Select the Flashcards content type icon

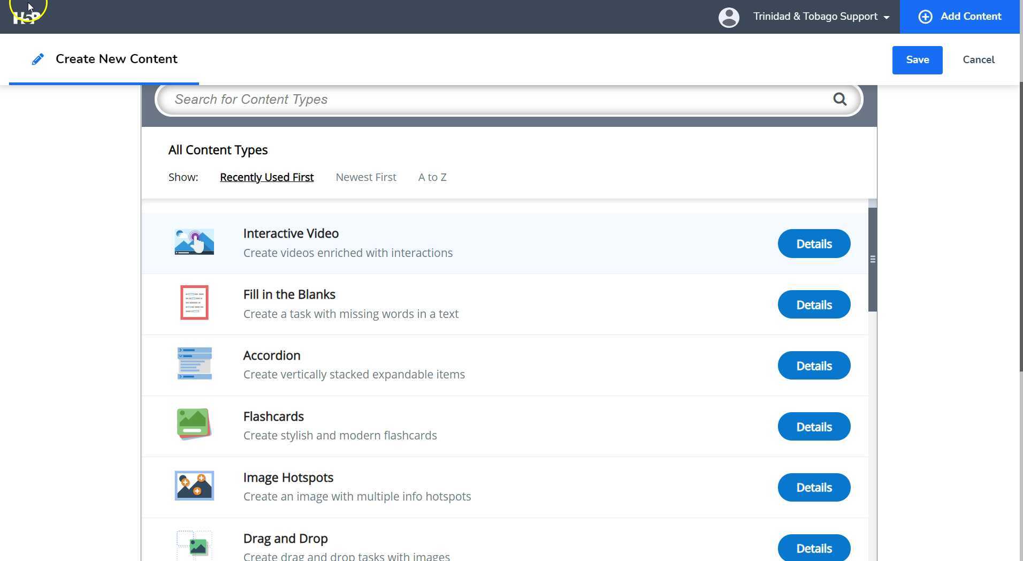point(194,425)
